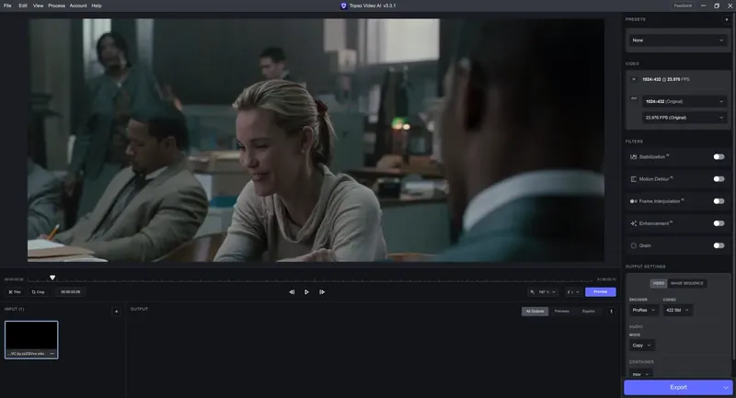The width and height of the screenshot is (736, 398).
Task: Switch to Image Sequence output tab
Action: click(686, 283)
